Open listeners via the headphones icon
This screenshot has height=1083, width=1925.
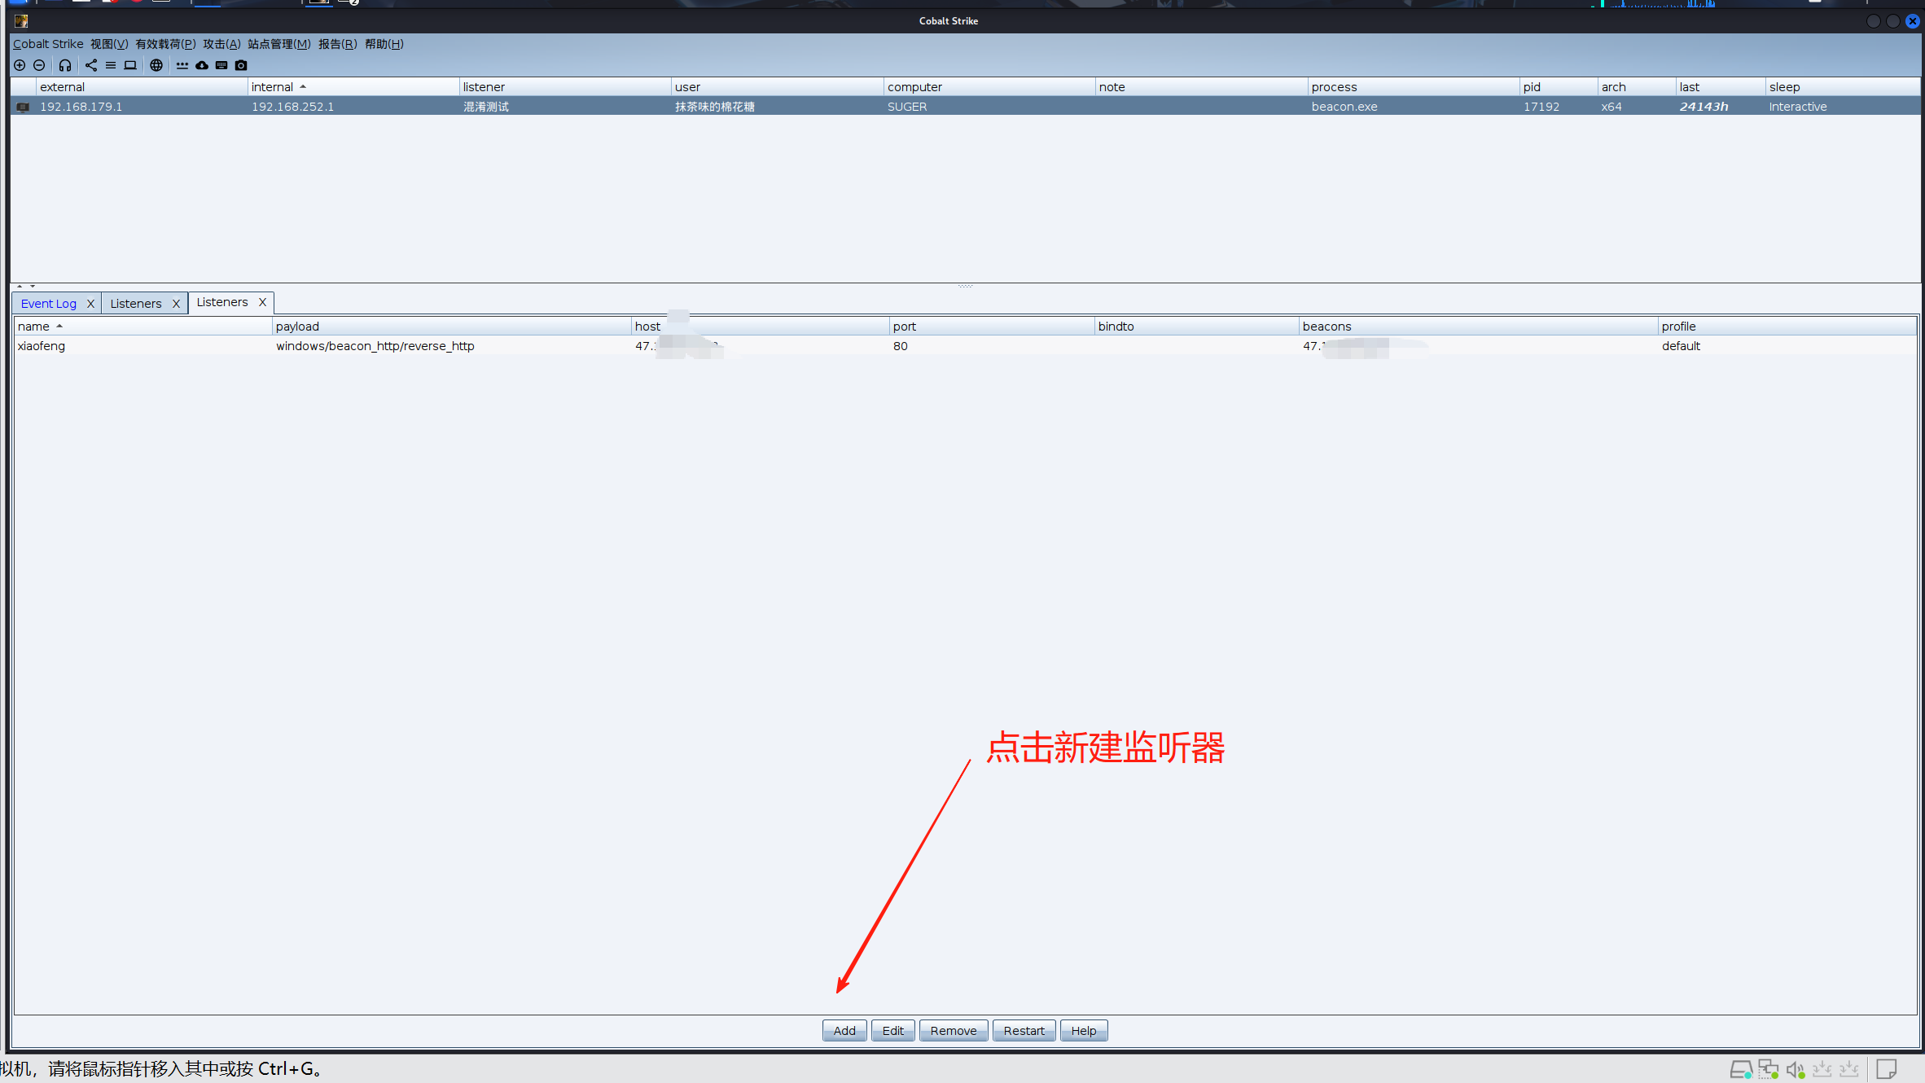[x=65, y=65]
